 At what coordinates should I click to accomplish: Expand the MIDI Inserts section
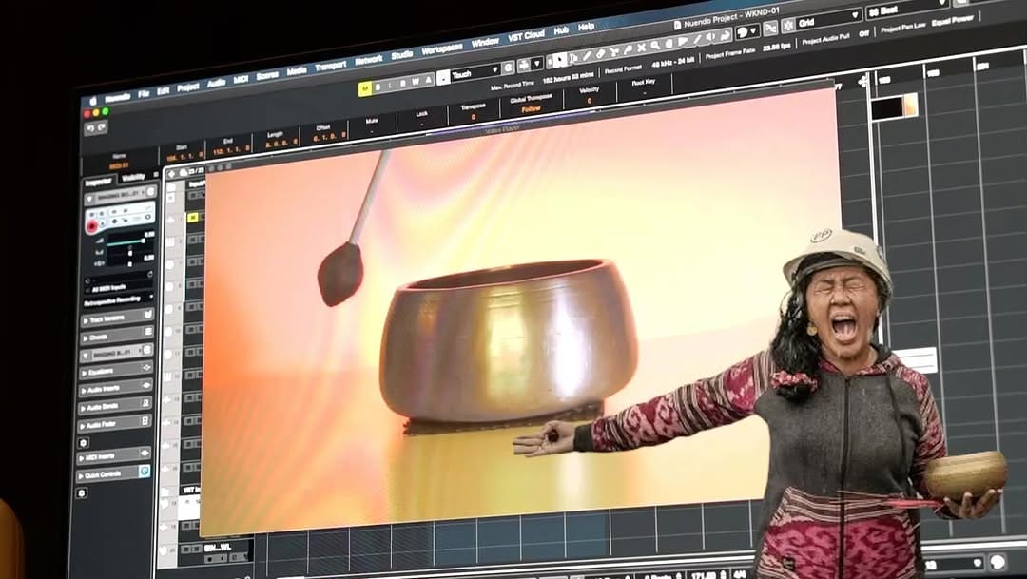click(115, 455)
